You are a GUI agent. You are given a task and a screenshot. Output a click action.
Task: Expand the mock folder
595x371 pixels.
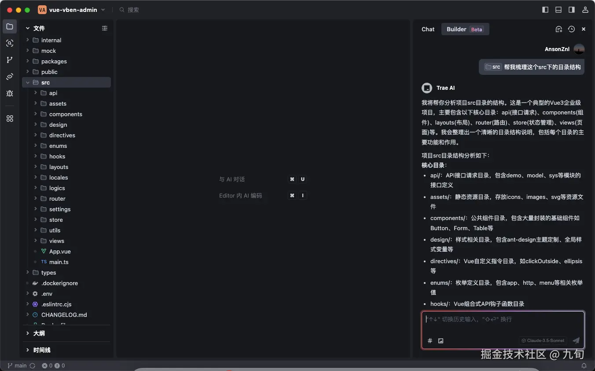pyautogui.click(x=66, y=51)
